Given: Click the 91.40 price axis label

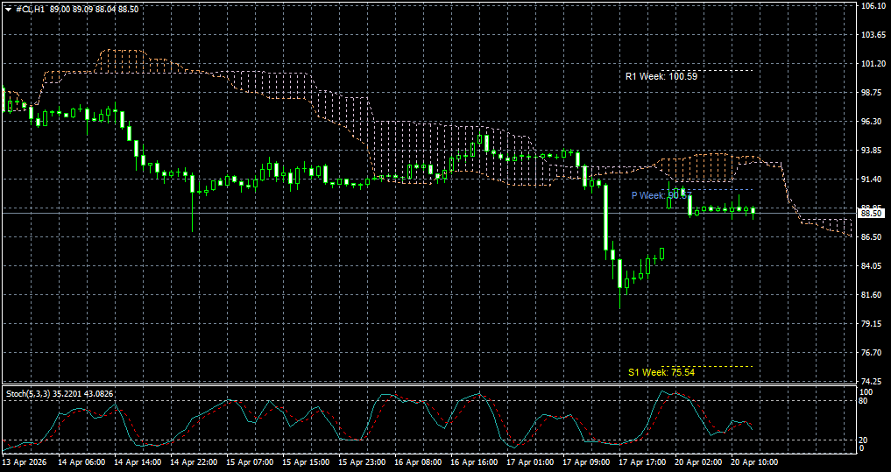Looking at the screenshot, I should point(872,180).
